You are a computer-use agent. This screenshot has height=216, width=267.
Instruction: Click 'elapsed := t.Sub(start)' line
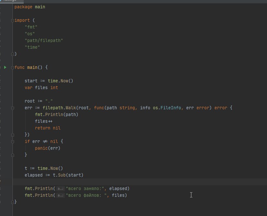click(x=54, y=175)
